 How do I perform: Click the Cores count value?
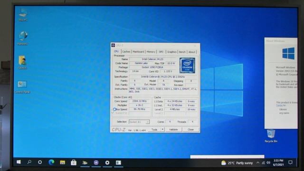click(x=170, y=122)
